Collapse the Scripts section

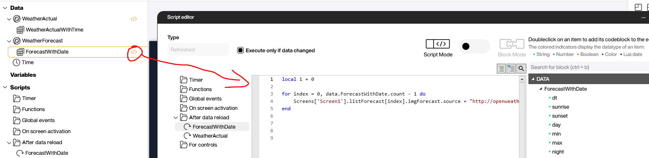pos(5,87)
